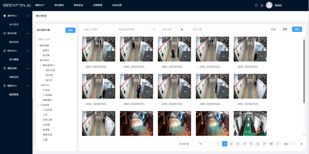Click the 结束日期 end date field
Screen dimensions: 309x154
[197, 29]
